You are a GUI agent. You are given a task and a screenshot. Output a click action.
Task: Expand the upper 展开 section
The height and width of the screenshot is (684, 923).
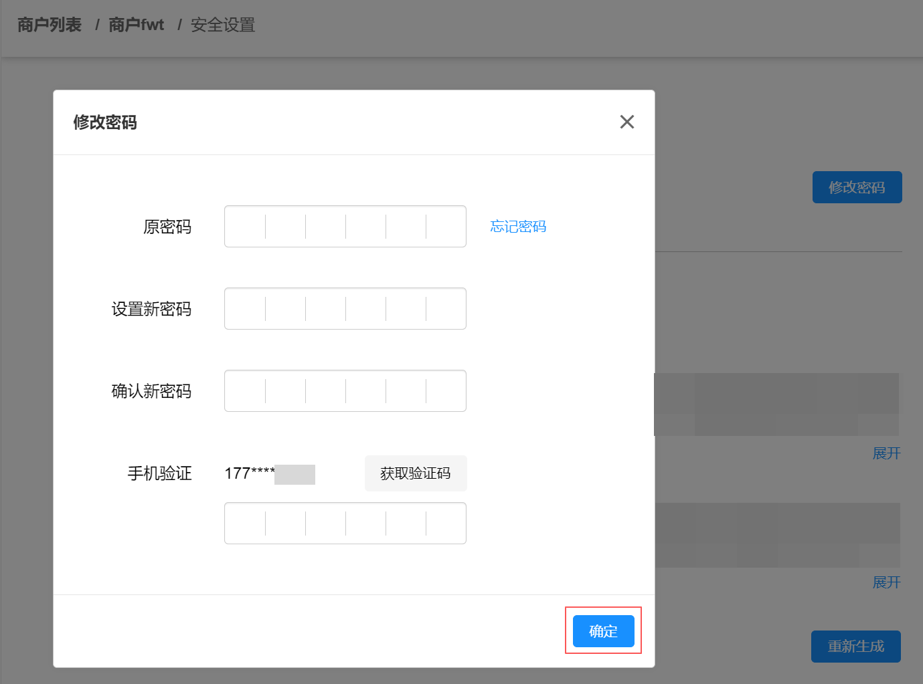[x=886, y=453]
